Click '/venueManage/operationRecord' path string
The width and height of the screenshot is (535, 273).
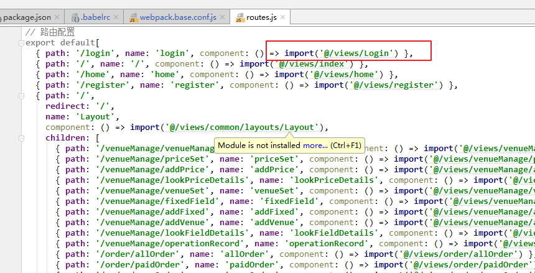tap(170, 244)
